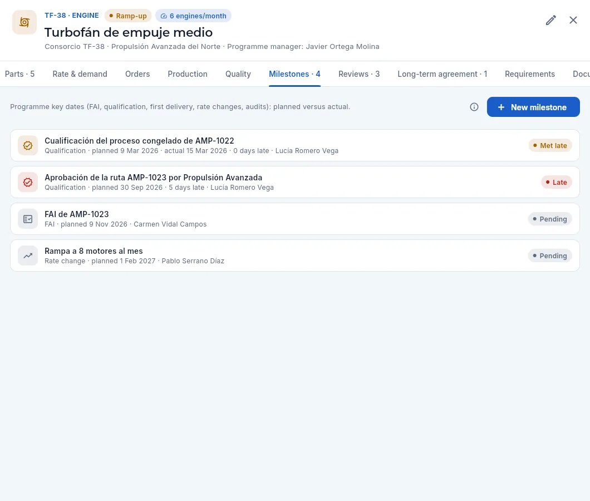Click details line "planned 9 Nov 2026 · Carmen Vidal Campos"
The width and height of the screenshot is (590, 501).
pos(126,224)
